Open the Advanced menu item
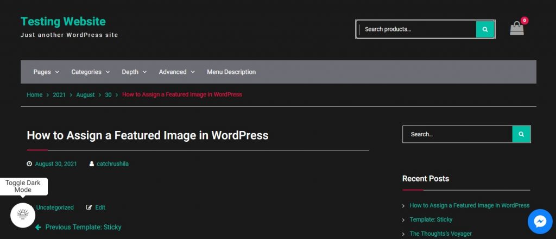The image size is (556, 239). coord(173,72)
